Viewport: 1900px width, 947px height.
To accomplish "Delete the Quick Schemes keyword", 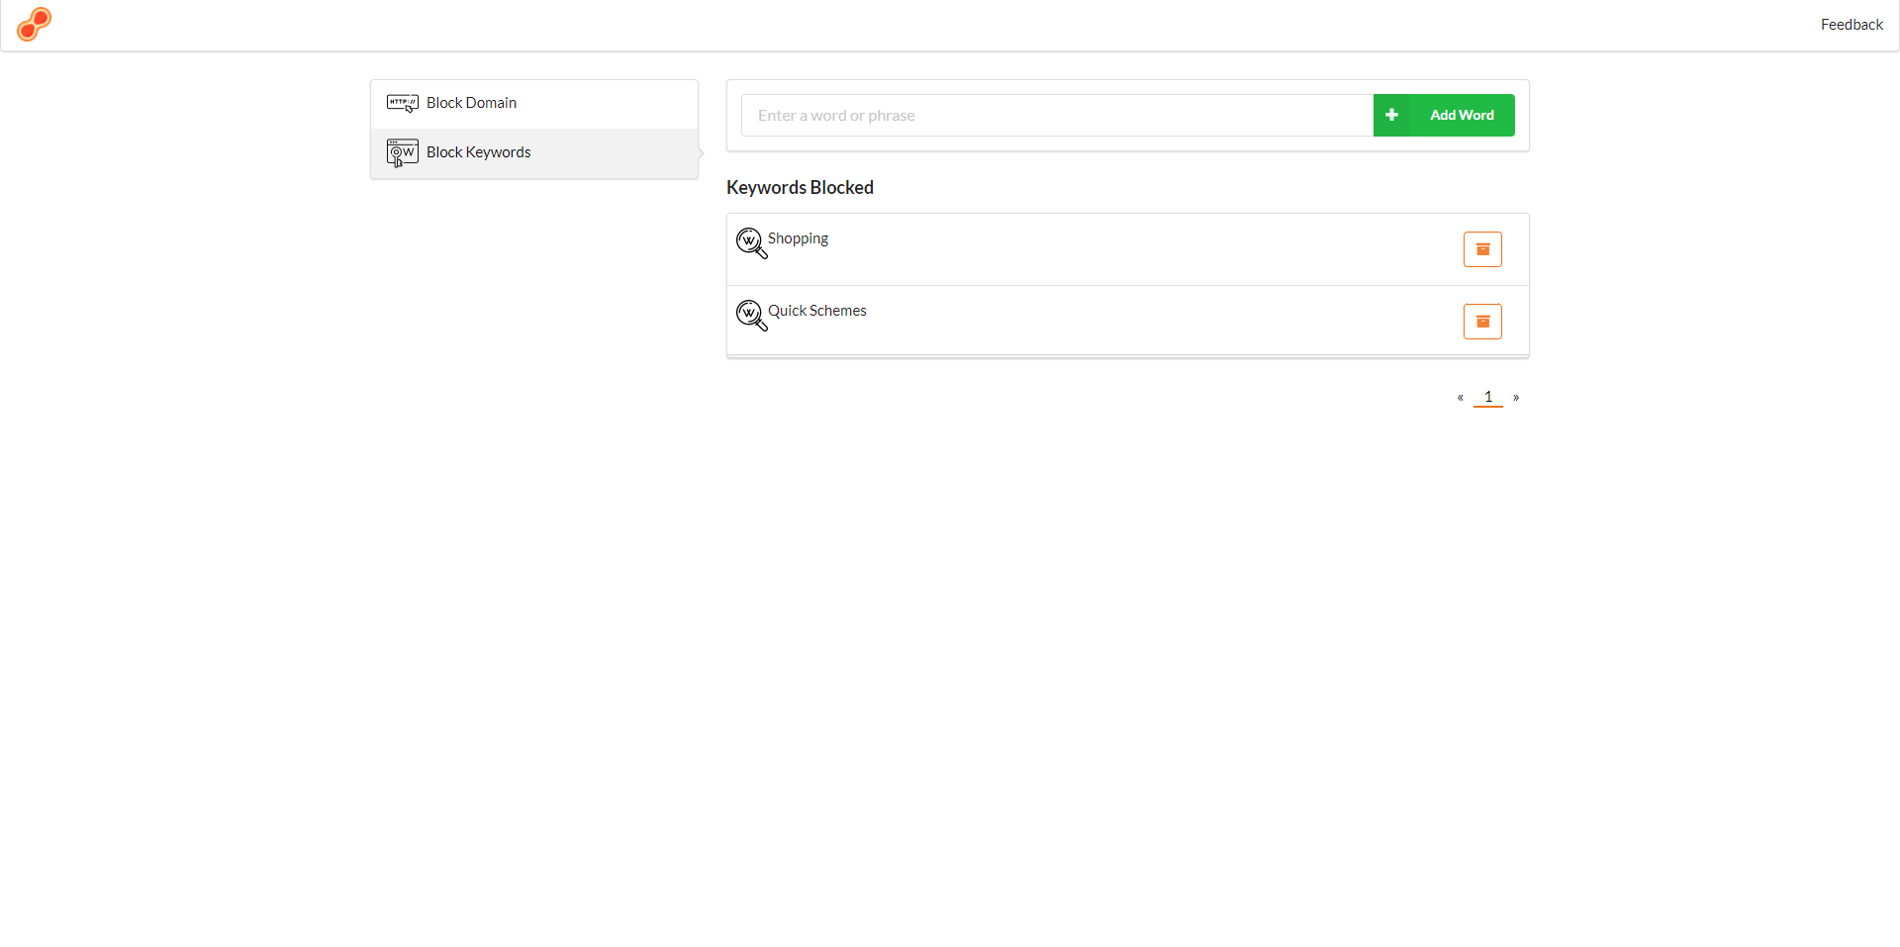I will pyautogui.click(x=1482, y=322).
